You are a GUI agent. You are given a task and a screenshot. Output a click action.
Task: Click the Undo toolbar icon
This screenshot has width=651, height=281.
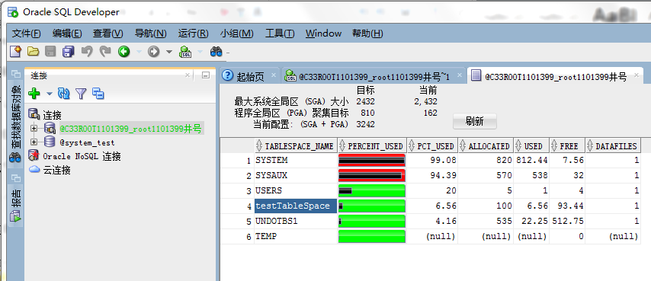(87, 51)
